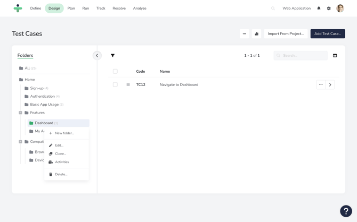
Task: Click the green plus app logo
Action: pos(18,8)
